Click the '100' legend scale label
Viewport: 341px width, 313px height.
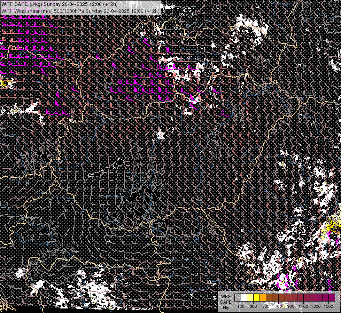241,306
